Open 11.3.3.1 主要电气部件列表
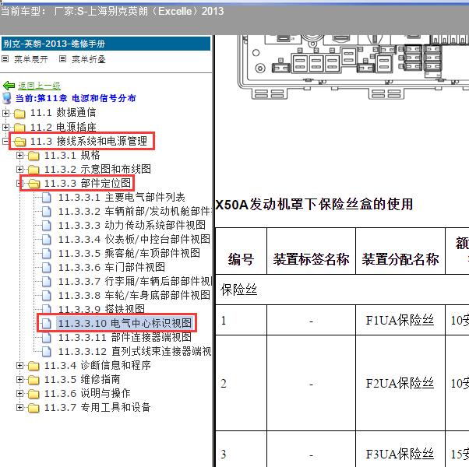This screenshot has width=469, height=467. tap(122, 198)
